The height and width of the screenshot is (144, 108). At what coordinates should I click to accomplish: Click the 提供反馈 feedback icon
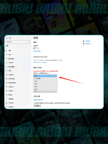(83, 44)
